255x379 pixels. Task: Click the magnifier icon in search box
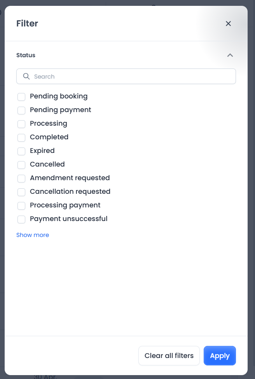click(26, 76)
